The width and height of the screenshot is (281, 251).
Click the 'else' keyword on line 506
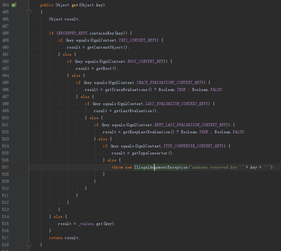point(112,160)
